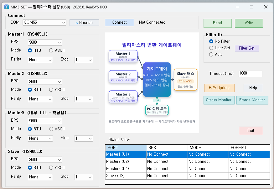Expand Master1 BPS dropdown

[45, 42]
